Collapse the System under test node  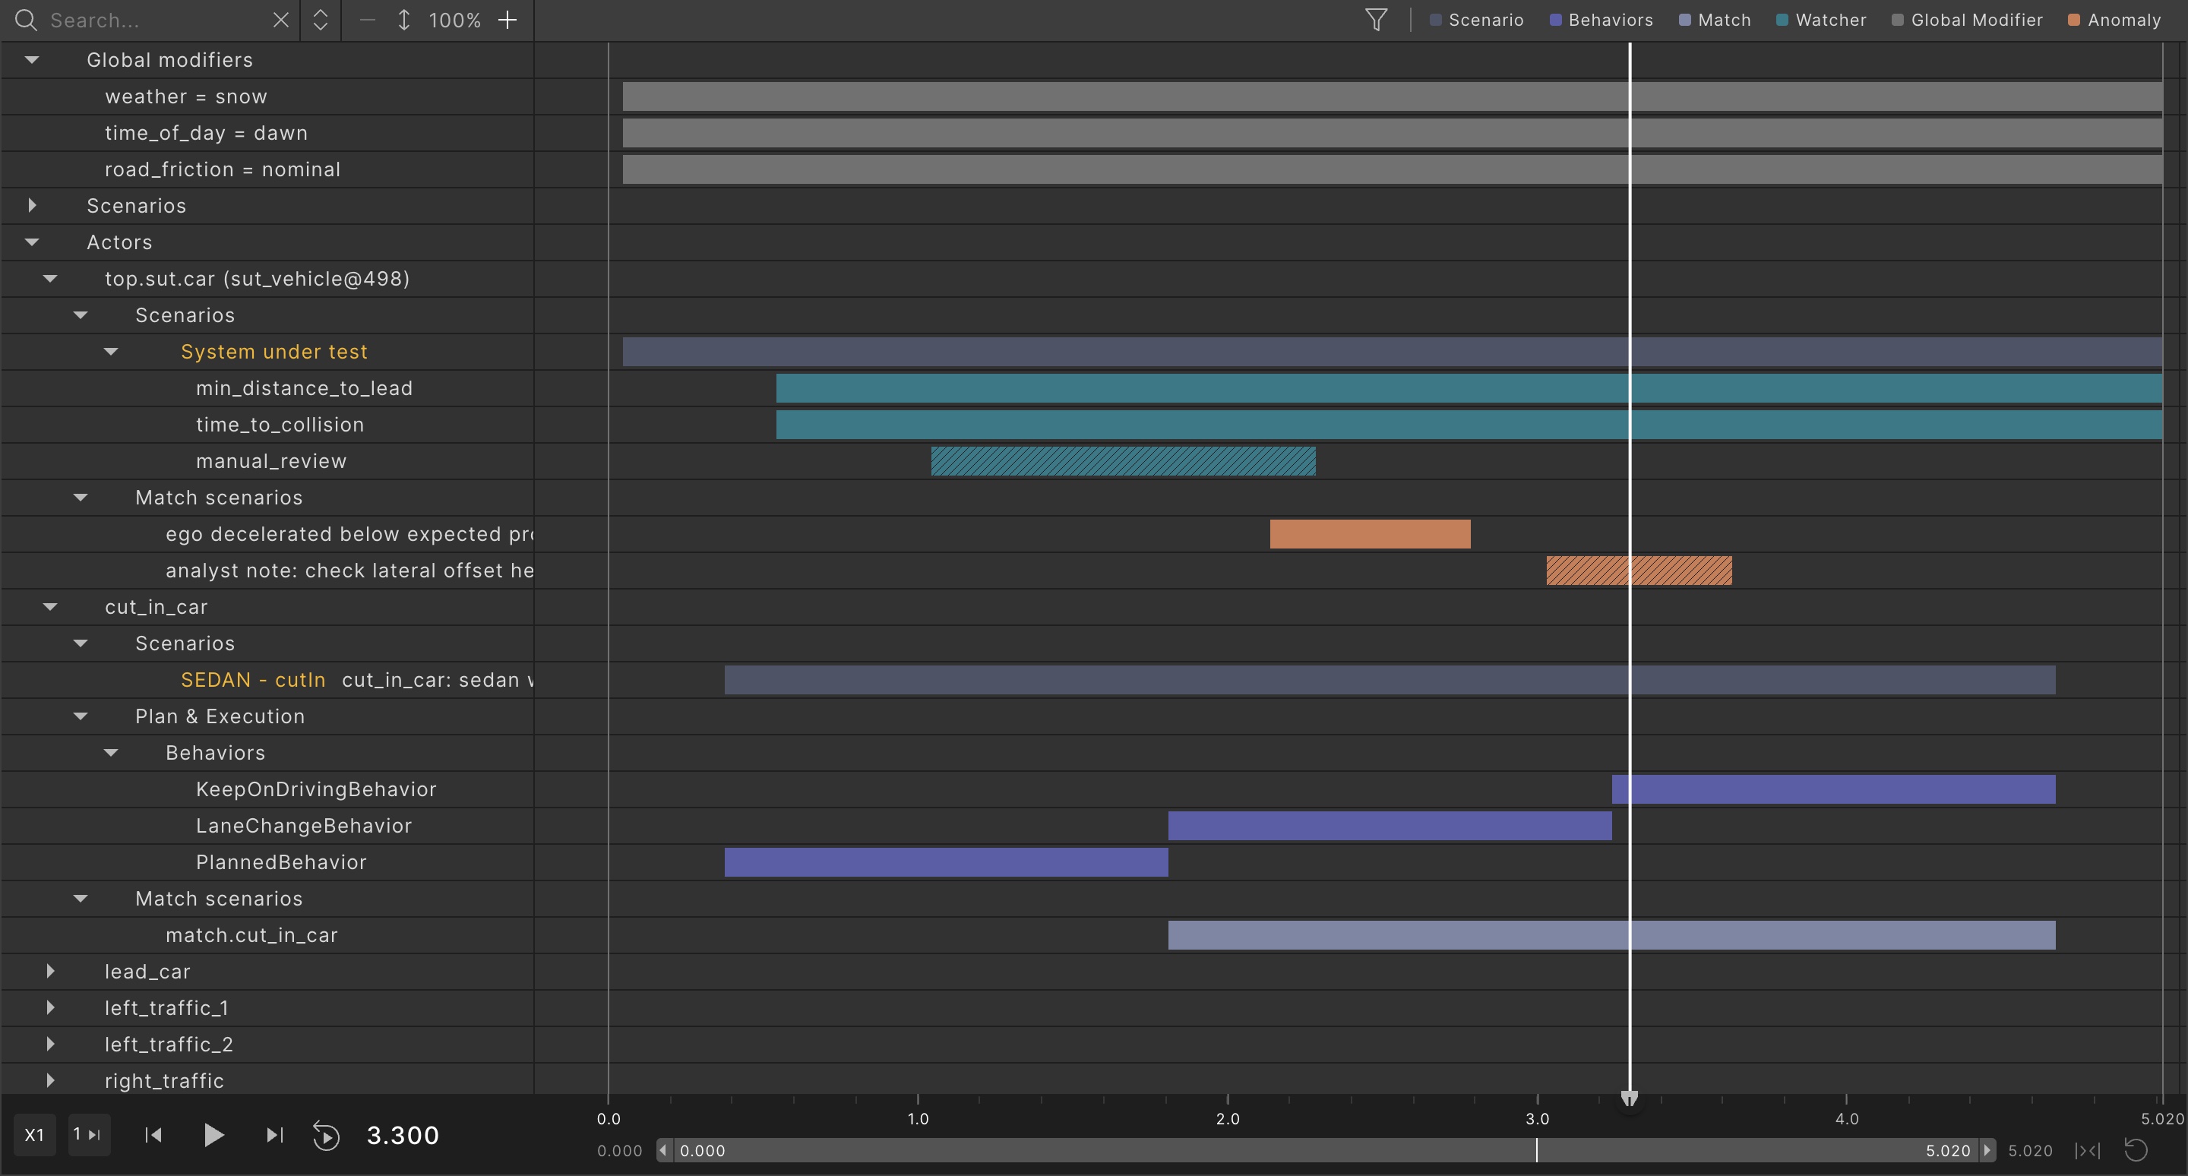click(x=110, y=352)
